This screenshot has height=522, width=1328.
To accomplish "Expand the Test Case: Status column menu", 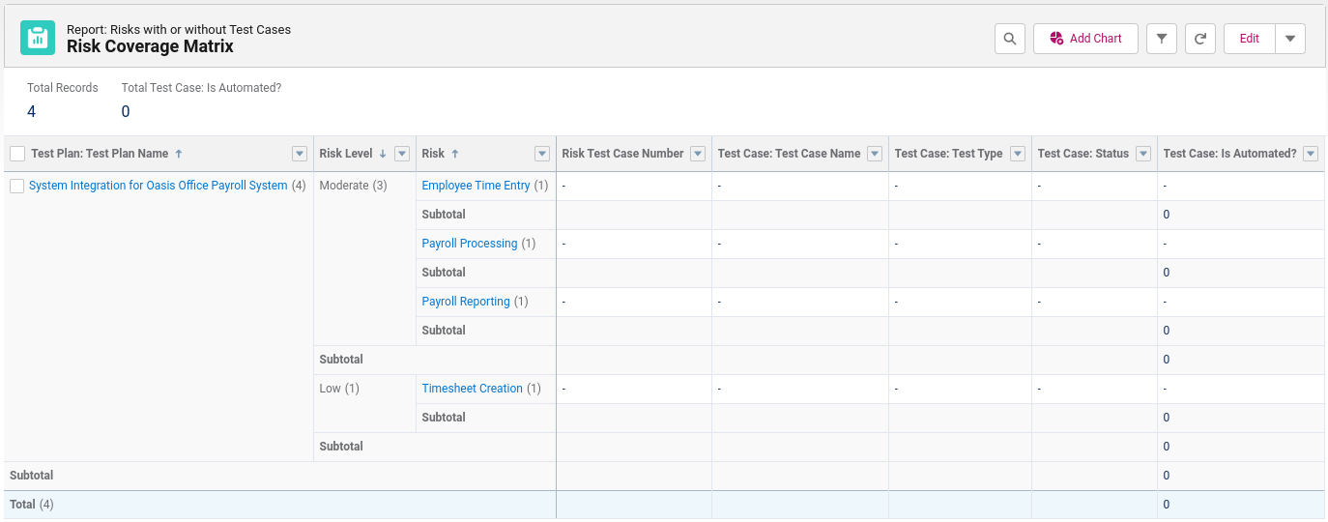I will coord(1143,154).
